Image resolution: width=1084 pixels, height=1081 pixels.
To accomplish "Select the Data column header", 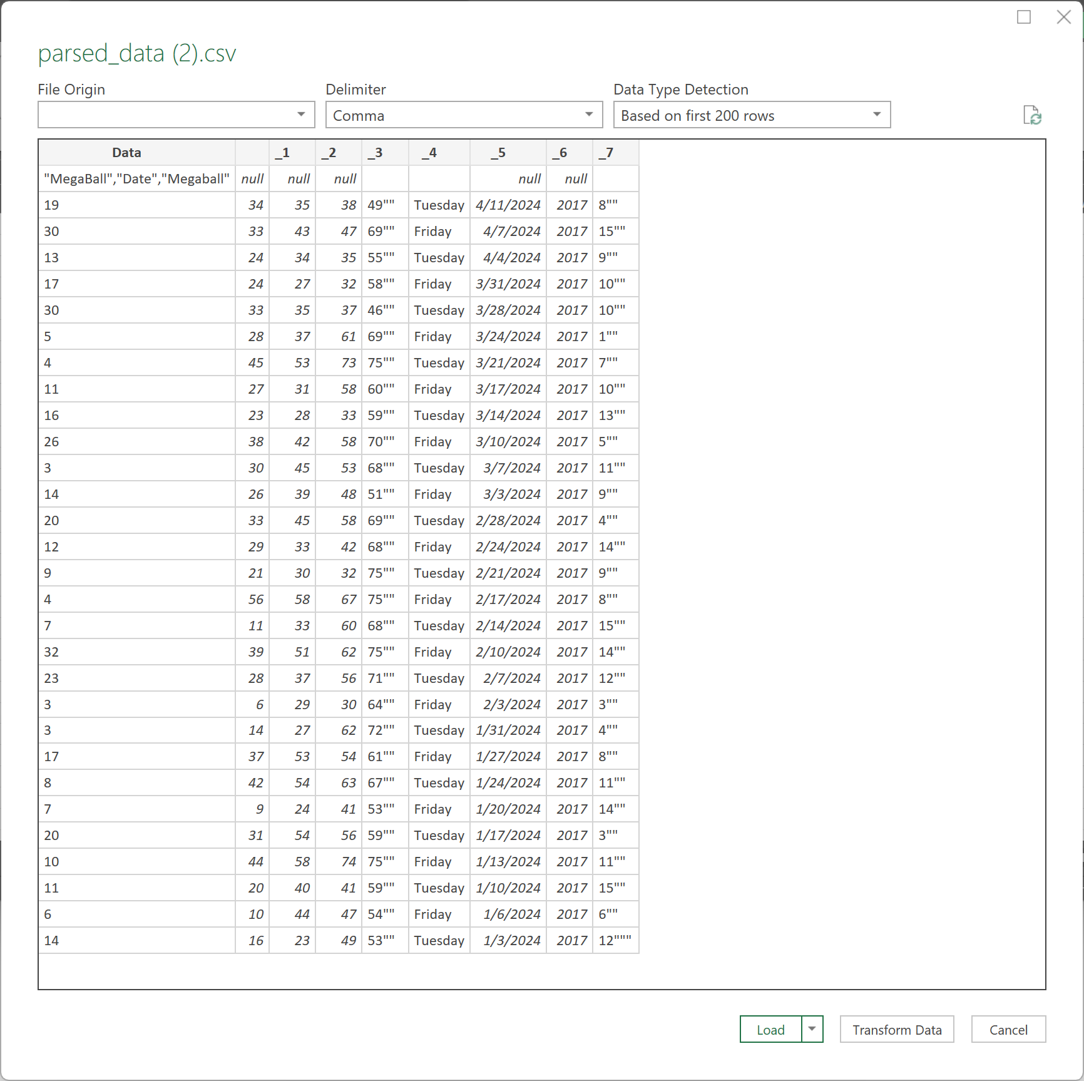I will 136,153.
